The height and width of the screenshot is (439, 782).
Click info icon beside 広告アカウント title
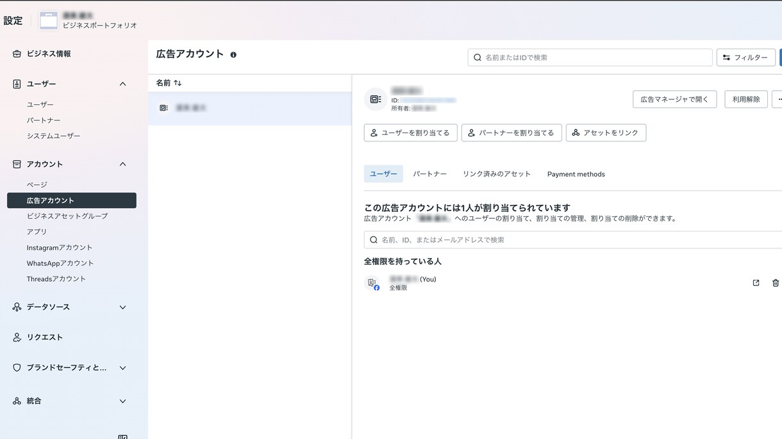[x=233, y=55]
